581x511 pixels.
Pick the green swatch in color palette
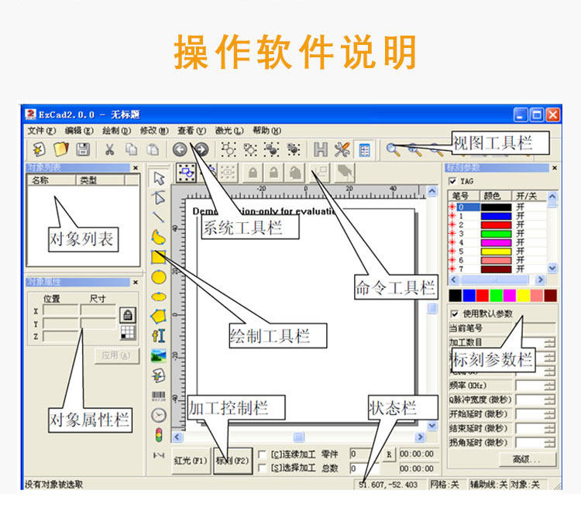[496, 296]
